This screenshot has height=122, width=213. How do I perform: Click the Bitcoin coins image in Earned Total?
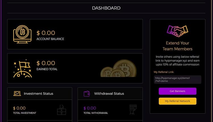click(x=118, y=68)
